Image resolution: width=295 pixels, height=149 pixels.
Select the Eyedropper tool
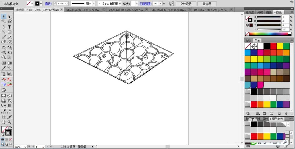point(4,68)
